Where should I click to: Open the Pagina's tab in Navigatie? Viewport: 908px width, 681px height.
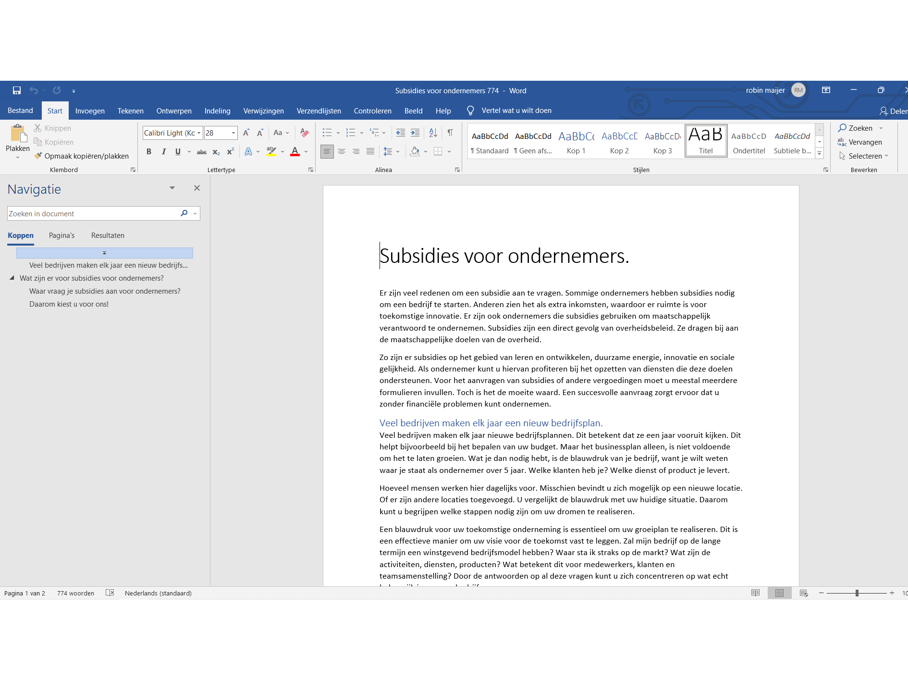coord(61,235)
